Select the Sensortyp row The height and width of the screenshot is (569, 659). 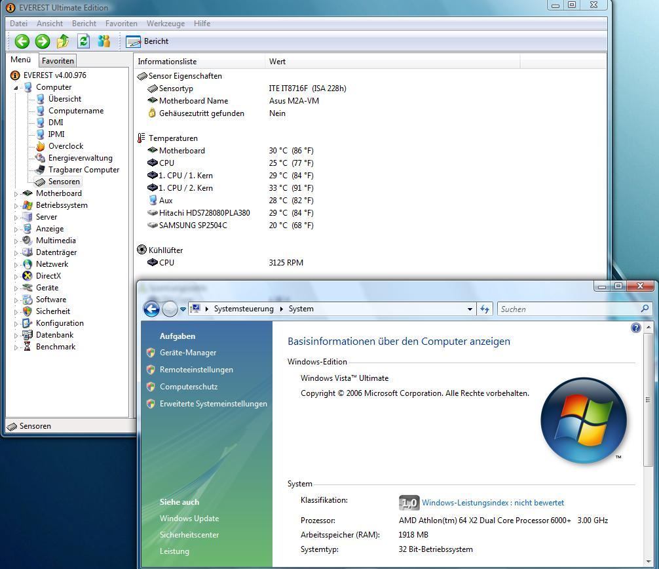tap(246, 88)
